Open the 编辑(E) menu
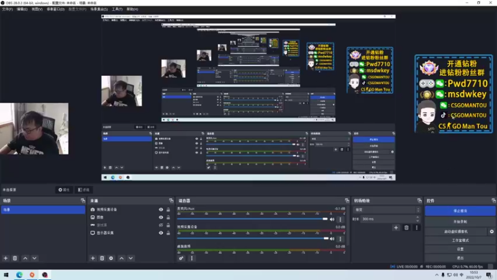The height and width of the screenshot is (280, 497). [x=22, y=9]
